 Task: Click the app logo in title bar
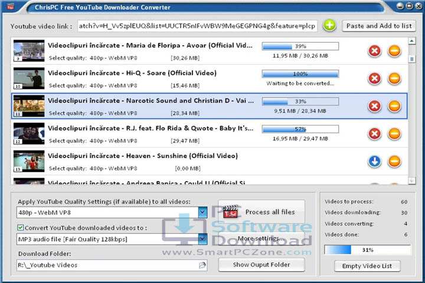(11, 6)
